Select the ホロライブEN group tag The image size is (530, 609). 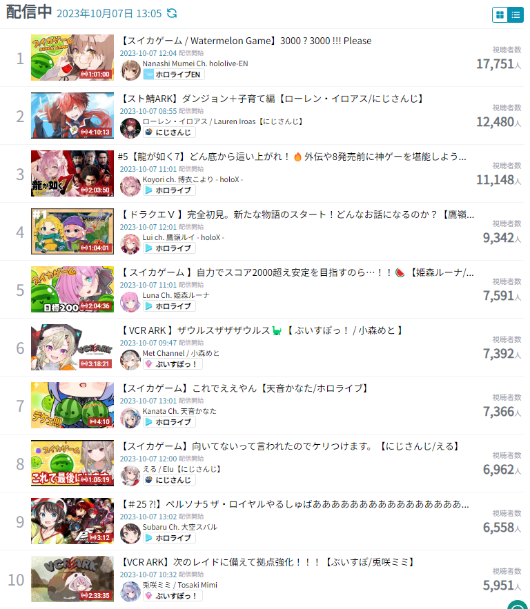pyautogui.click(x=174, y=74)
